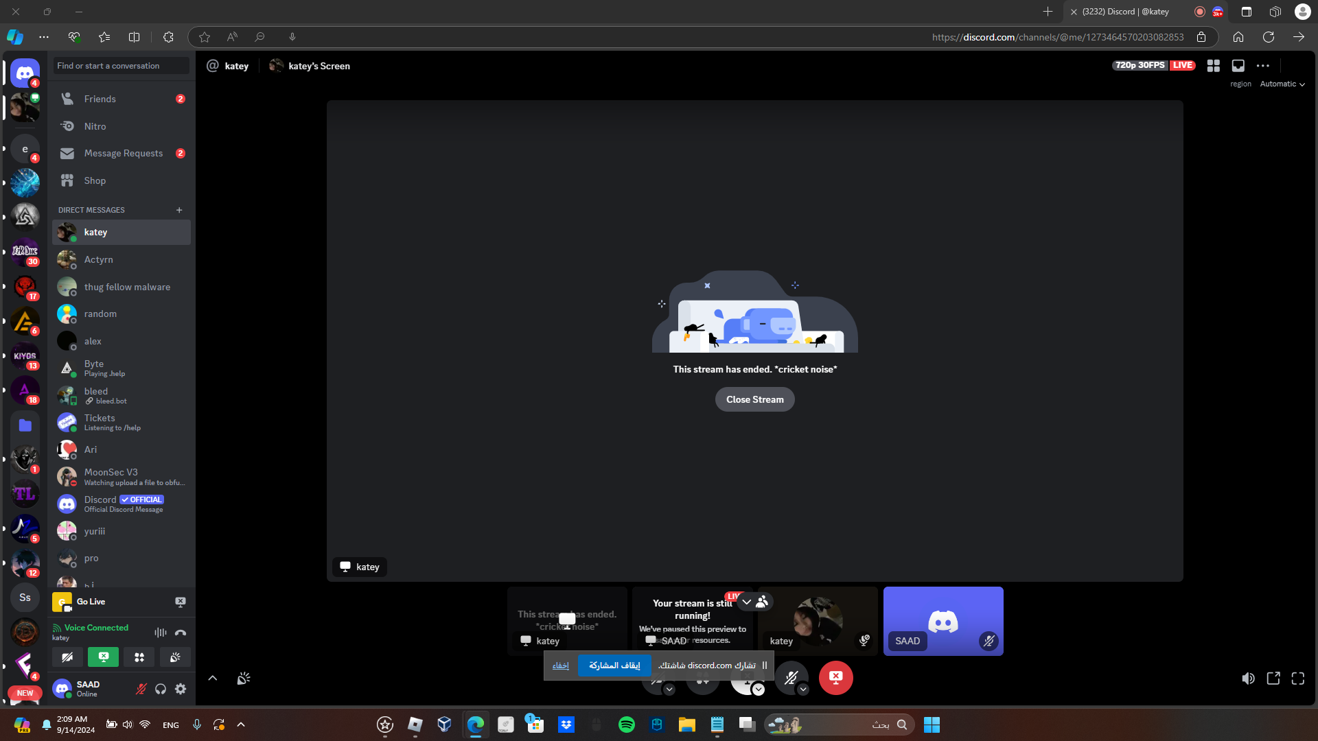Open the TL server
The height and width of the screenshot is (741, 1318).
[25, 494]
